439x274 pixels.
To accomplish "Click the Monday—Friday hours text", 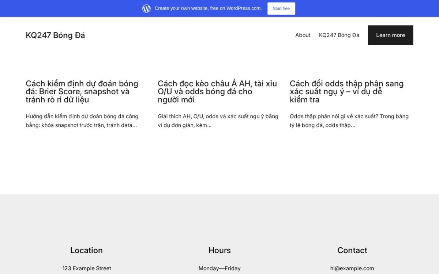I will (219, 268).
